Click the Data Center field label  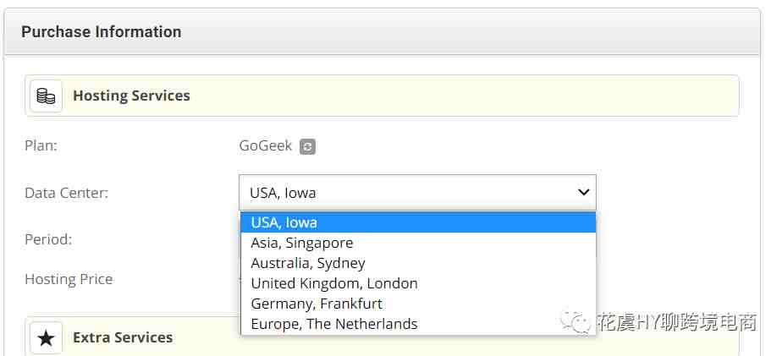(x=66, y=193)
